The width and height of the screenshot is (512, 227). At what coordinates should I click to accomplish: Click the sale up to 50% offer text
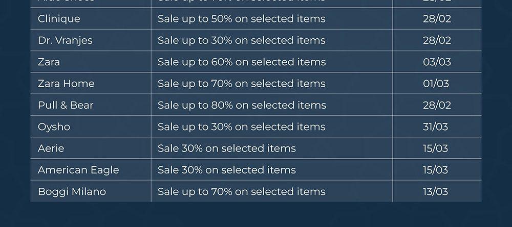241,19
